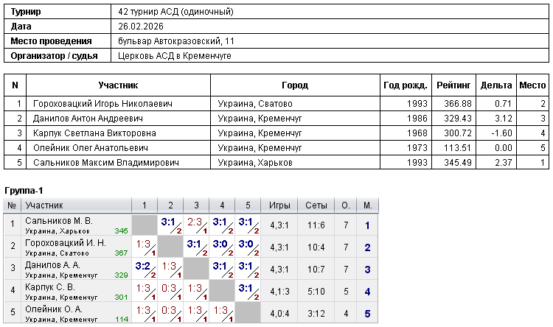
Task: Click Карпук's 3:1 score against player 5
Action: pyautogui.click(x=246, y=288)
